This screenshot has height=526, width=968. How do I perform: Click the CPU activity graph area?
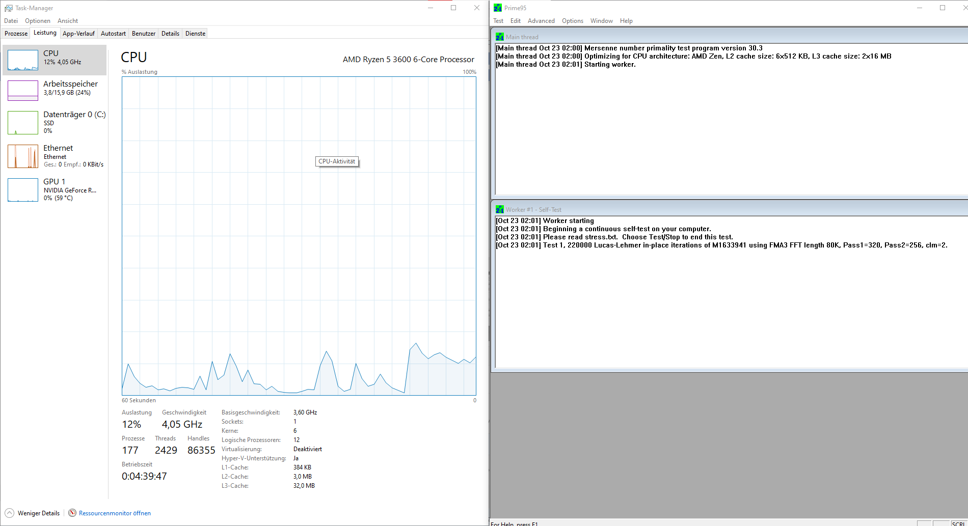tap(299, 236)
